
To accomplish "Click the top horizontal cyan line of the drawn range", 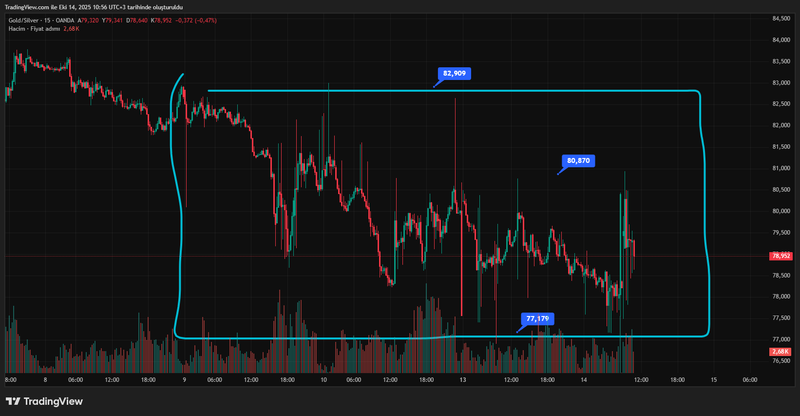I will click(x=341, y=91).
